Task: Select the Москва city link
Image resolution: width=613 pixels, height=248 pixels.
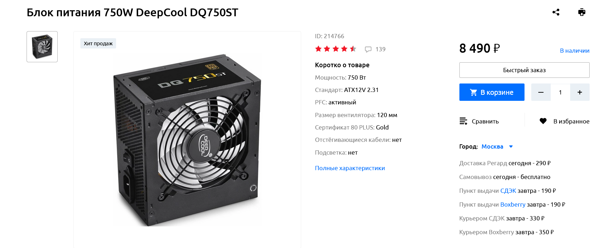Action: (x=492, y=146)
